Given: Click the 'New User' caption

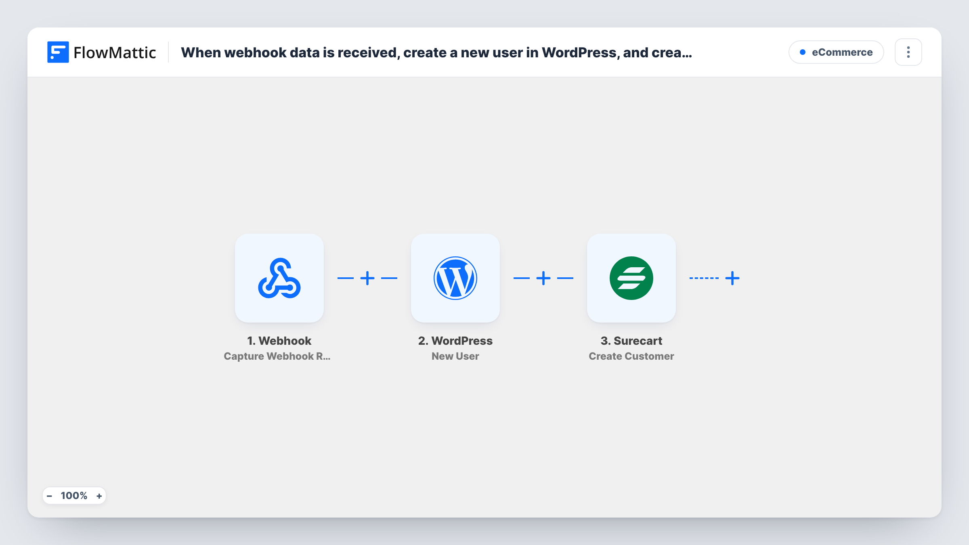Looking at the screenshot, I should (x=455, y=356).
